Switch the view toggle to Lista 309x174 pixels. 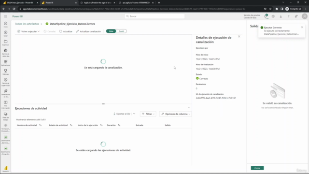click(111, 31)
